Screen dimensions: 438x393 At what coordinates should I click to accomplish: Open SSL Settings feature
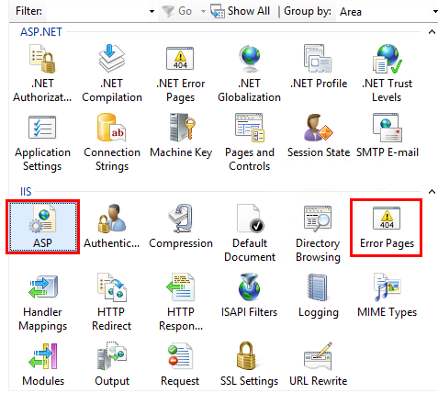coord(249,365)
